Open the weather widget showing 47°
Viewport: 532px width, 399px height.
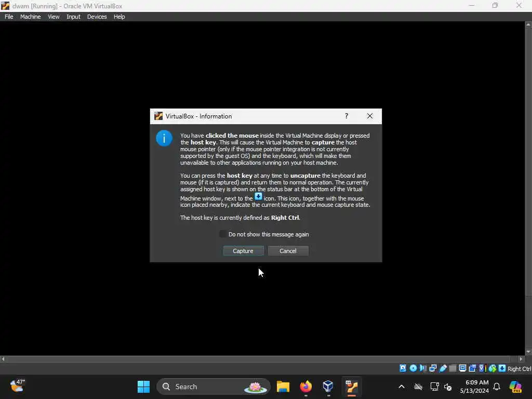coord(17,386)
